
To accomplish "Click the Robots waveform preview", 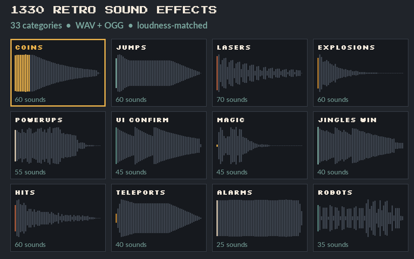I will click(x=360, y=218).
